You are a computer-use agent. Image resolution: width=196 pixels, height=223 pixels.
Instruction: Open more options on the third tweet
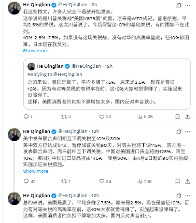tap(188, 196)
